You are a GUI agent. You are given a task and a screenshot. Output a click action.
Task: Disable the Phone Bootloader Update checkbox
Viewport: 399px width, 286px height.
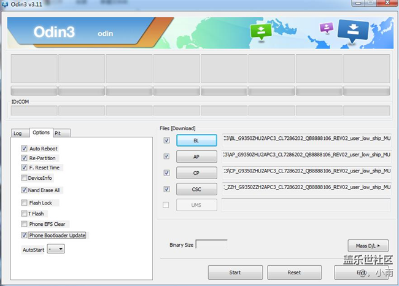click(24, 235)
